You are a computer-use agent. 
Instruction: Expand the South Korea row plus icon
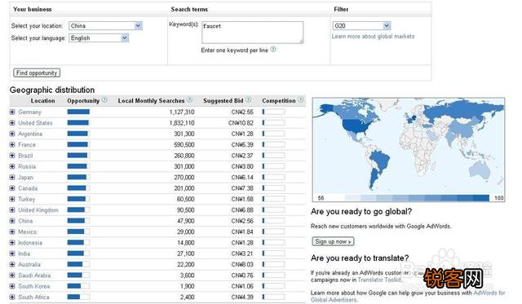click(x=12, y=286)
